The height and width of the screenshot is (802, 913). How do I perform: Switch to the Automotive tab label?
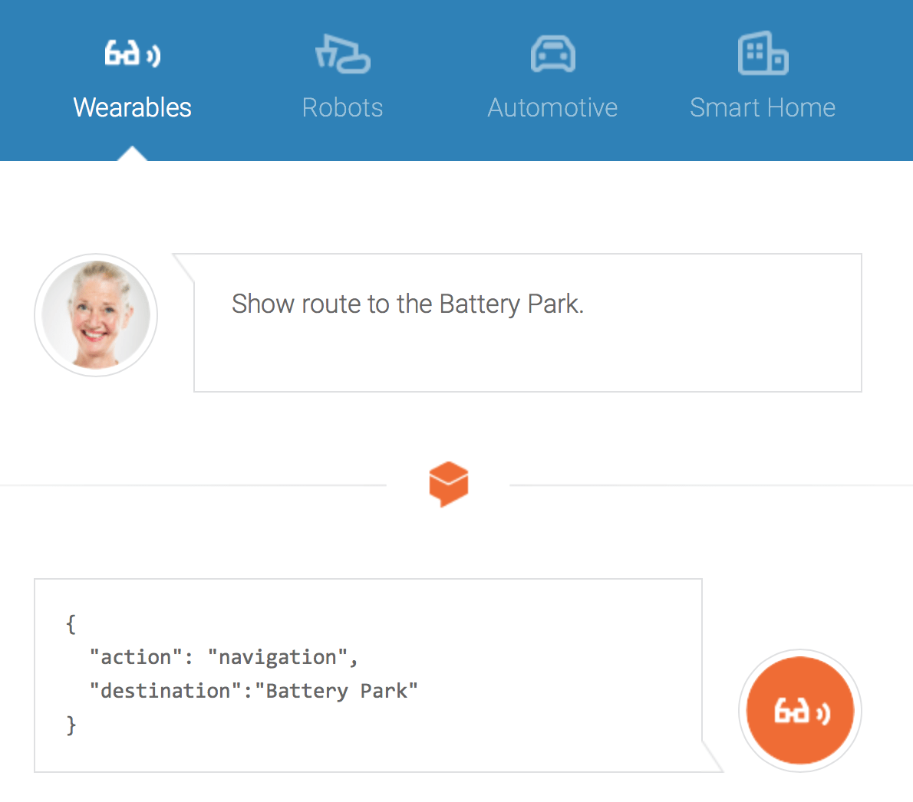point(552,107)
